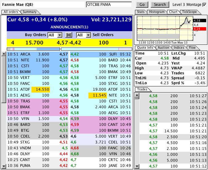Image resolution: width=208 pixels, height=170 pixels.
Task: Select the Quote Info tab
Action: [145, 48]
